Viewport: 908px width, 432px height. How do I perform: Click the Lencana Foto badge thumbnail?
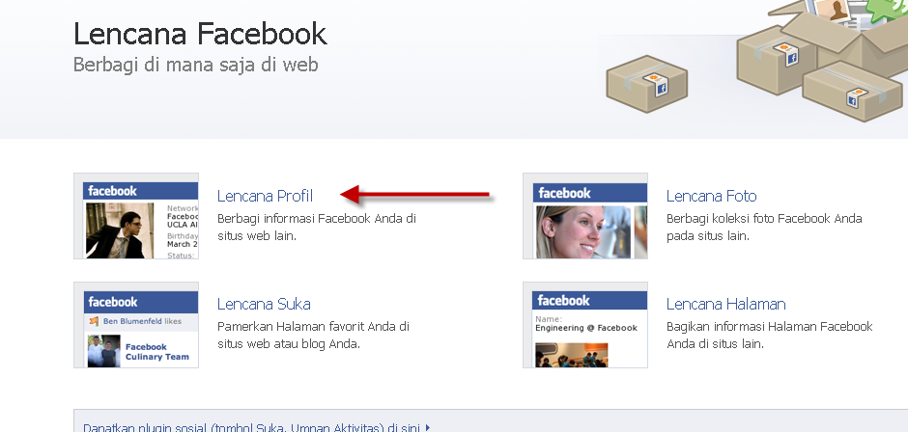click(584, 216)
